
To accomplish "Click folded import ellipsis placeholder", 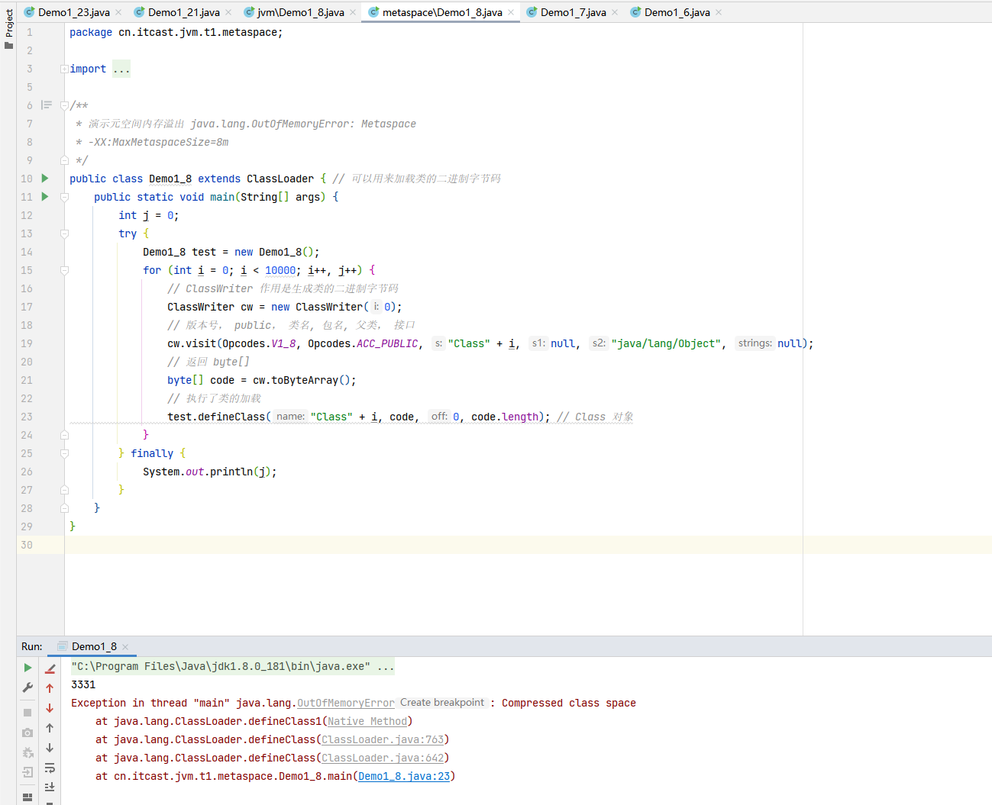I will [x=121, y=69].
